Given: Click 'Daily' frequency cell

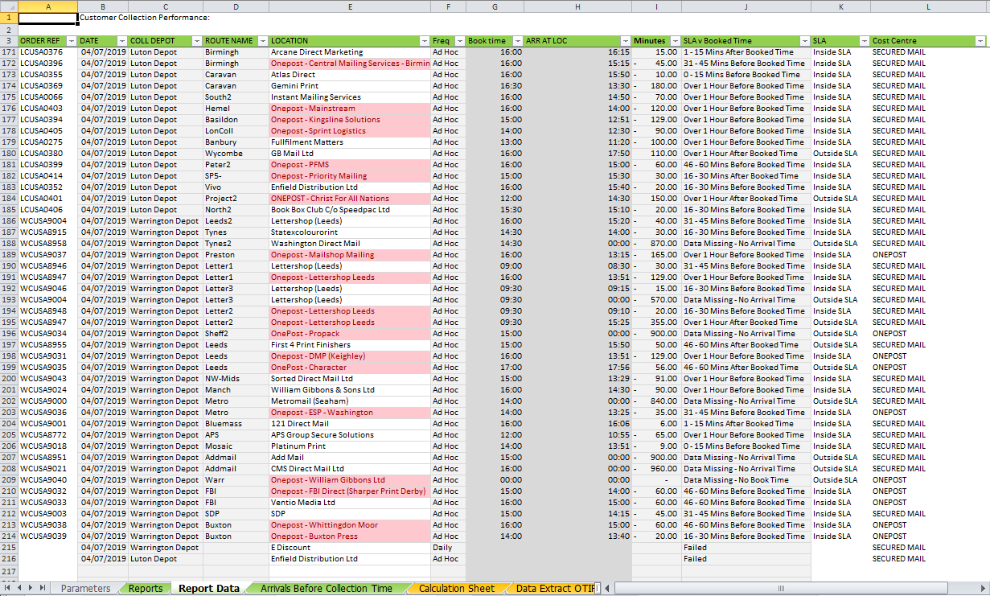Looking at the screenshot, I should (x=448, y=548).
